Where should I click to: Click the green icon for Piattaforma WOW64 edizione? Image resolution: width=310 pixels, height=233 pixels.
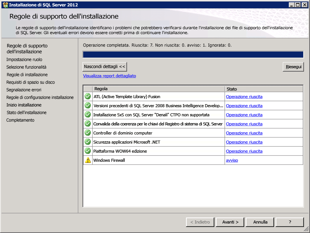88,151
